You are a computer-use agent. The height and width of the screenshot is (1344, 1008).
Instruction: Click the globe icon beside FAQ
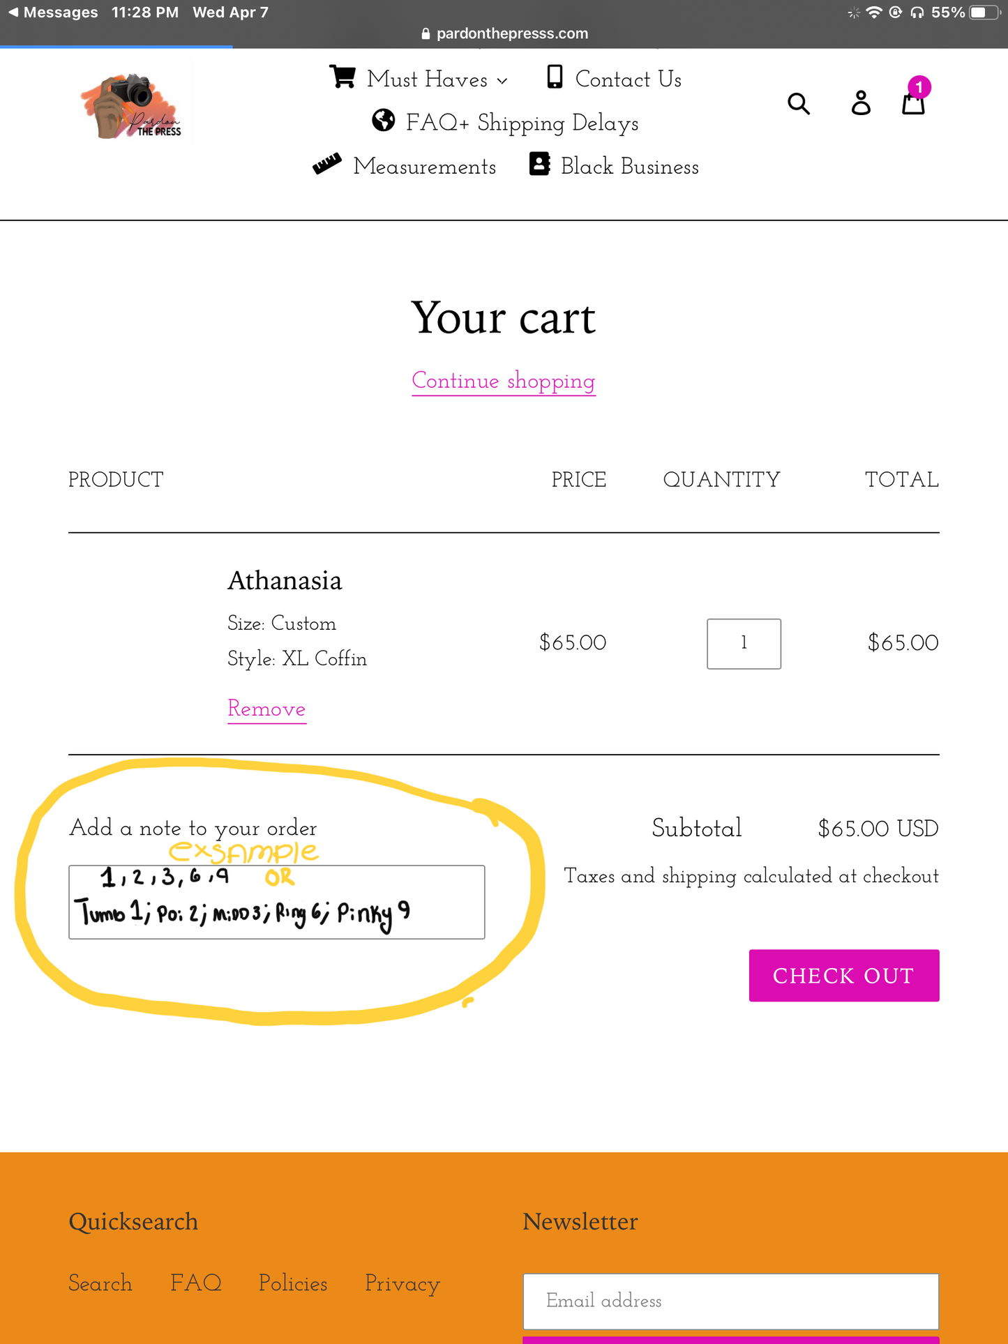384,121
